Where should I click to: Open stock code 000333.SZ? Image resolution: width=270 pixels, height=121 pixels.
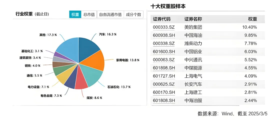pyautogui.click(x=163, y=27)
